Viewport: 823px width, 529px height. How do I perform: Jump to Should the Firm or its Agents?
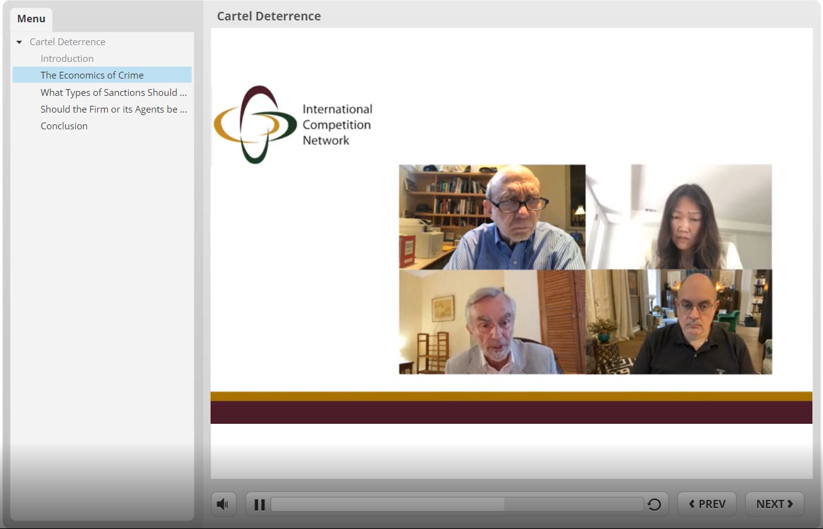[113, 109]
